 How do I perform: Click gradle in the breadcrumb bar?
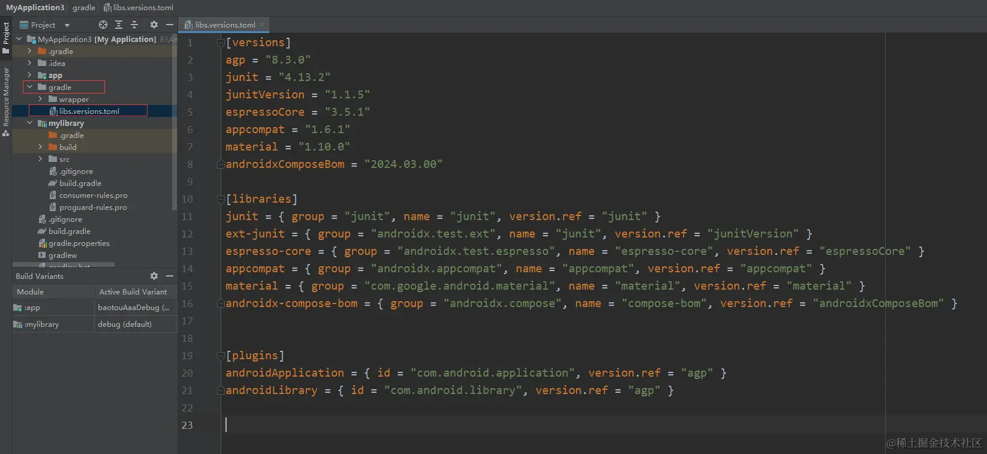tap(84, 7)
